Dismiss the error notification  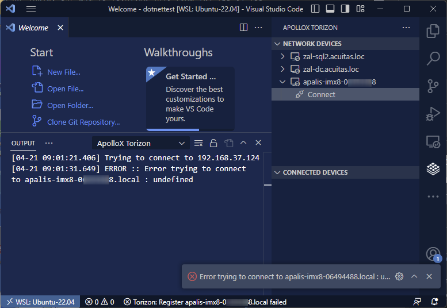click(x=429, y=276)
